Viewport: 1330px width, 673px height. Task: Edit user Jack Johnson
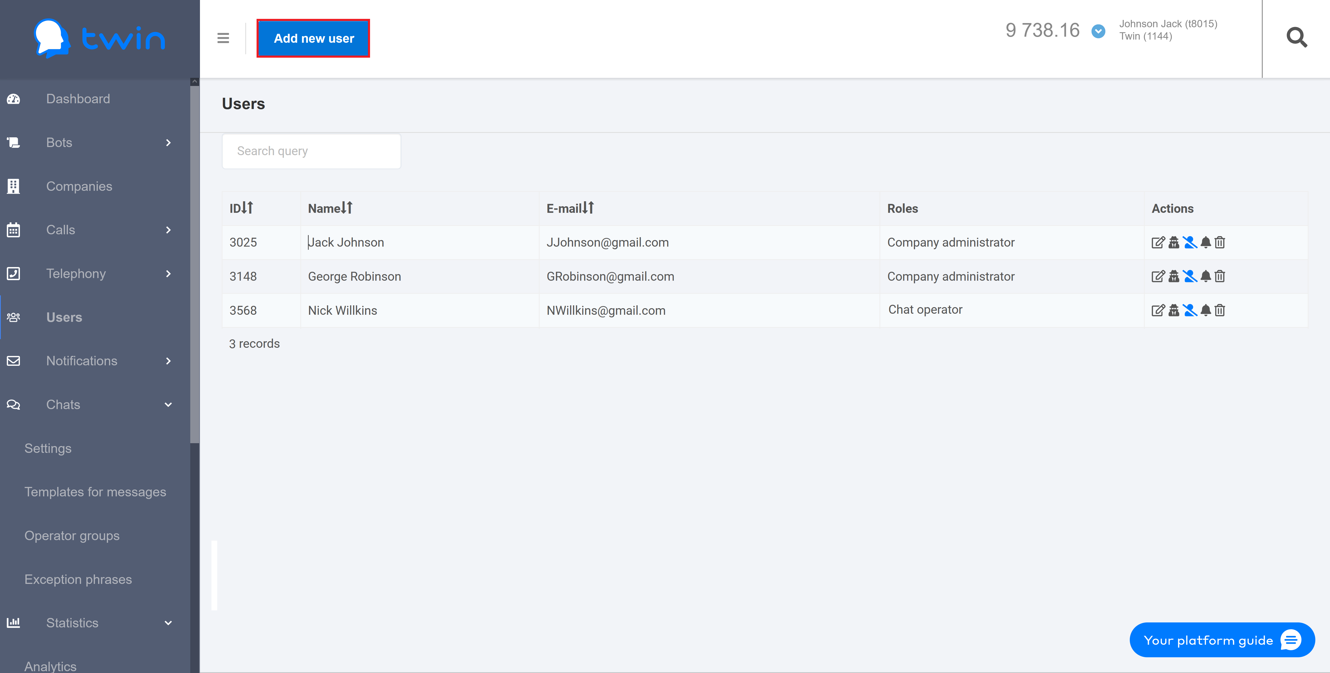[1158, 242]
